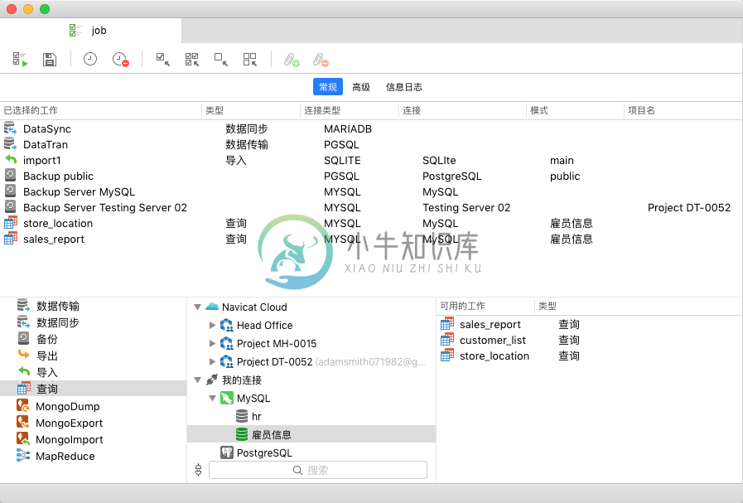The height and width of the screenshot is (503, 743).
Task: Expand the Head Office project
Action: pyautogui.click(x=212, y=325)
